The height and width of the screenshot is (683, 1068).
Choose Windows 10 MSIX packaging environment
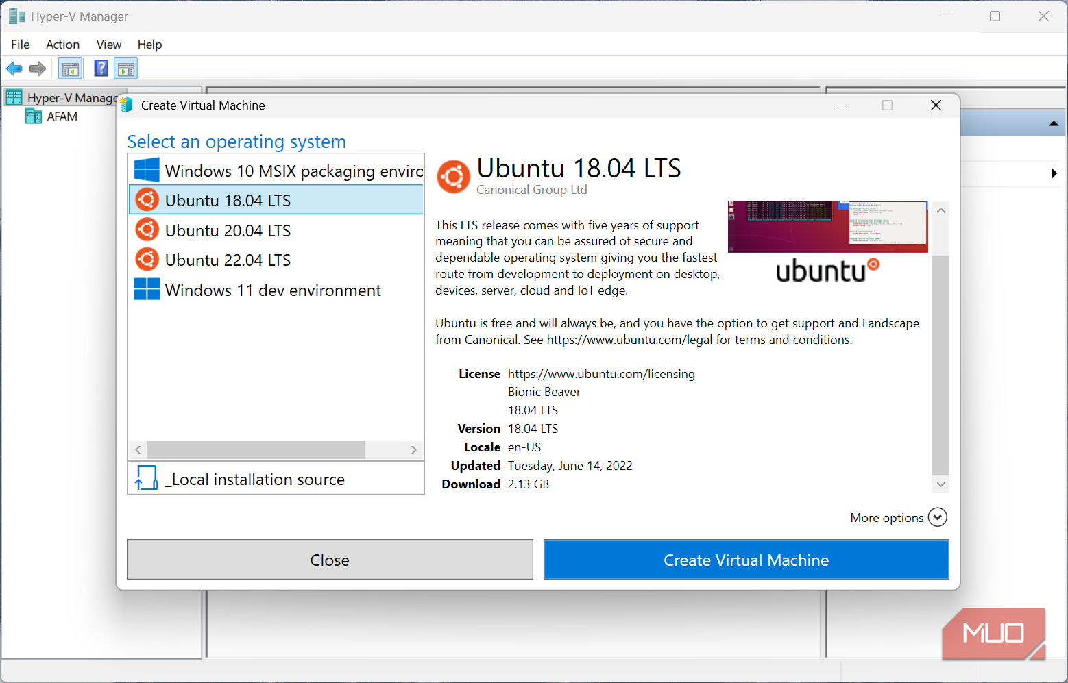276,171
